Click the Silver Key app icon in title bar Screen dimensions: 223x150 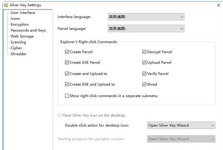click(6, 5)
